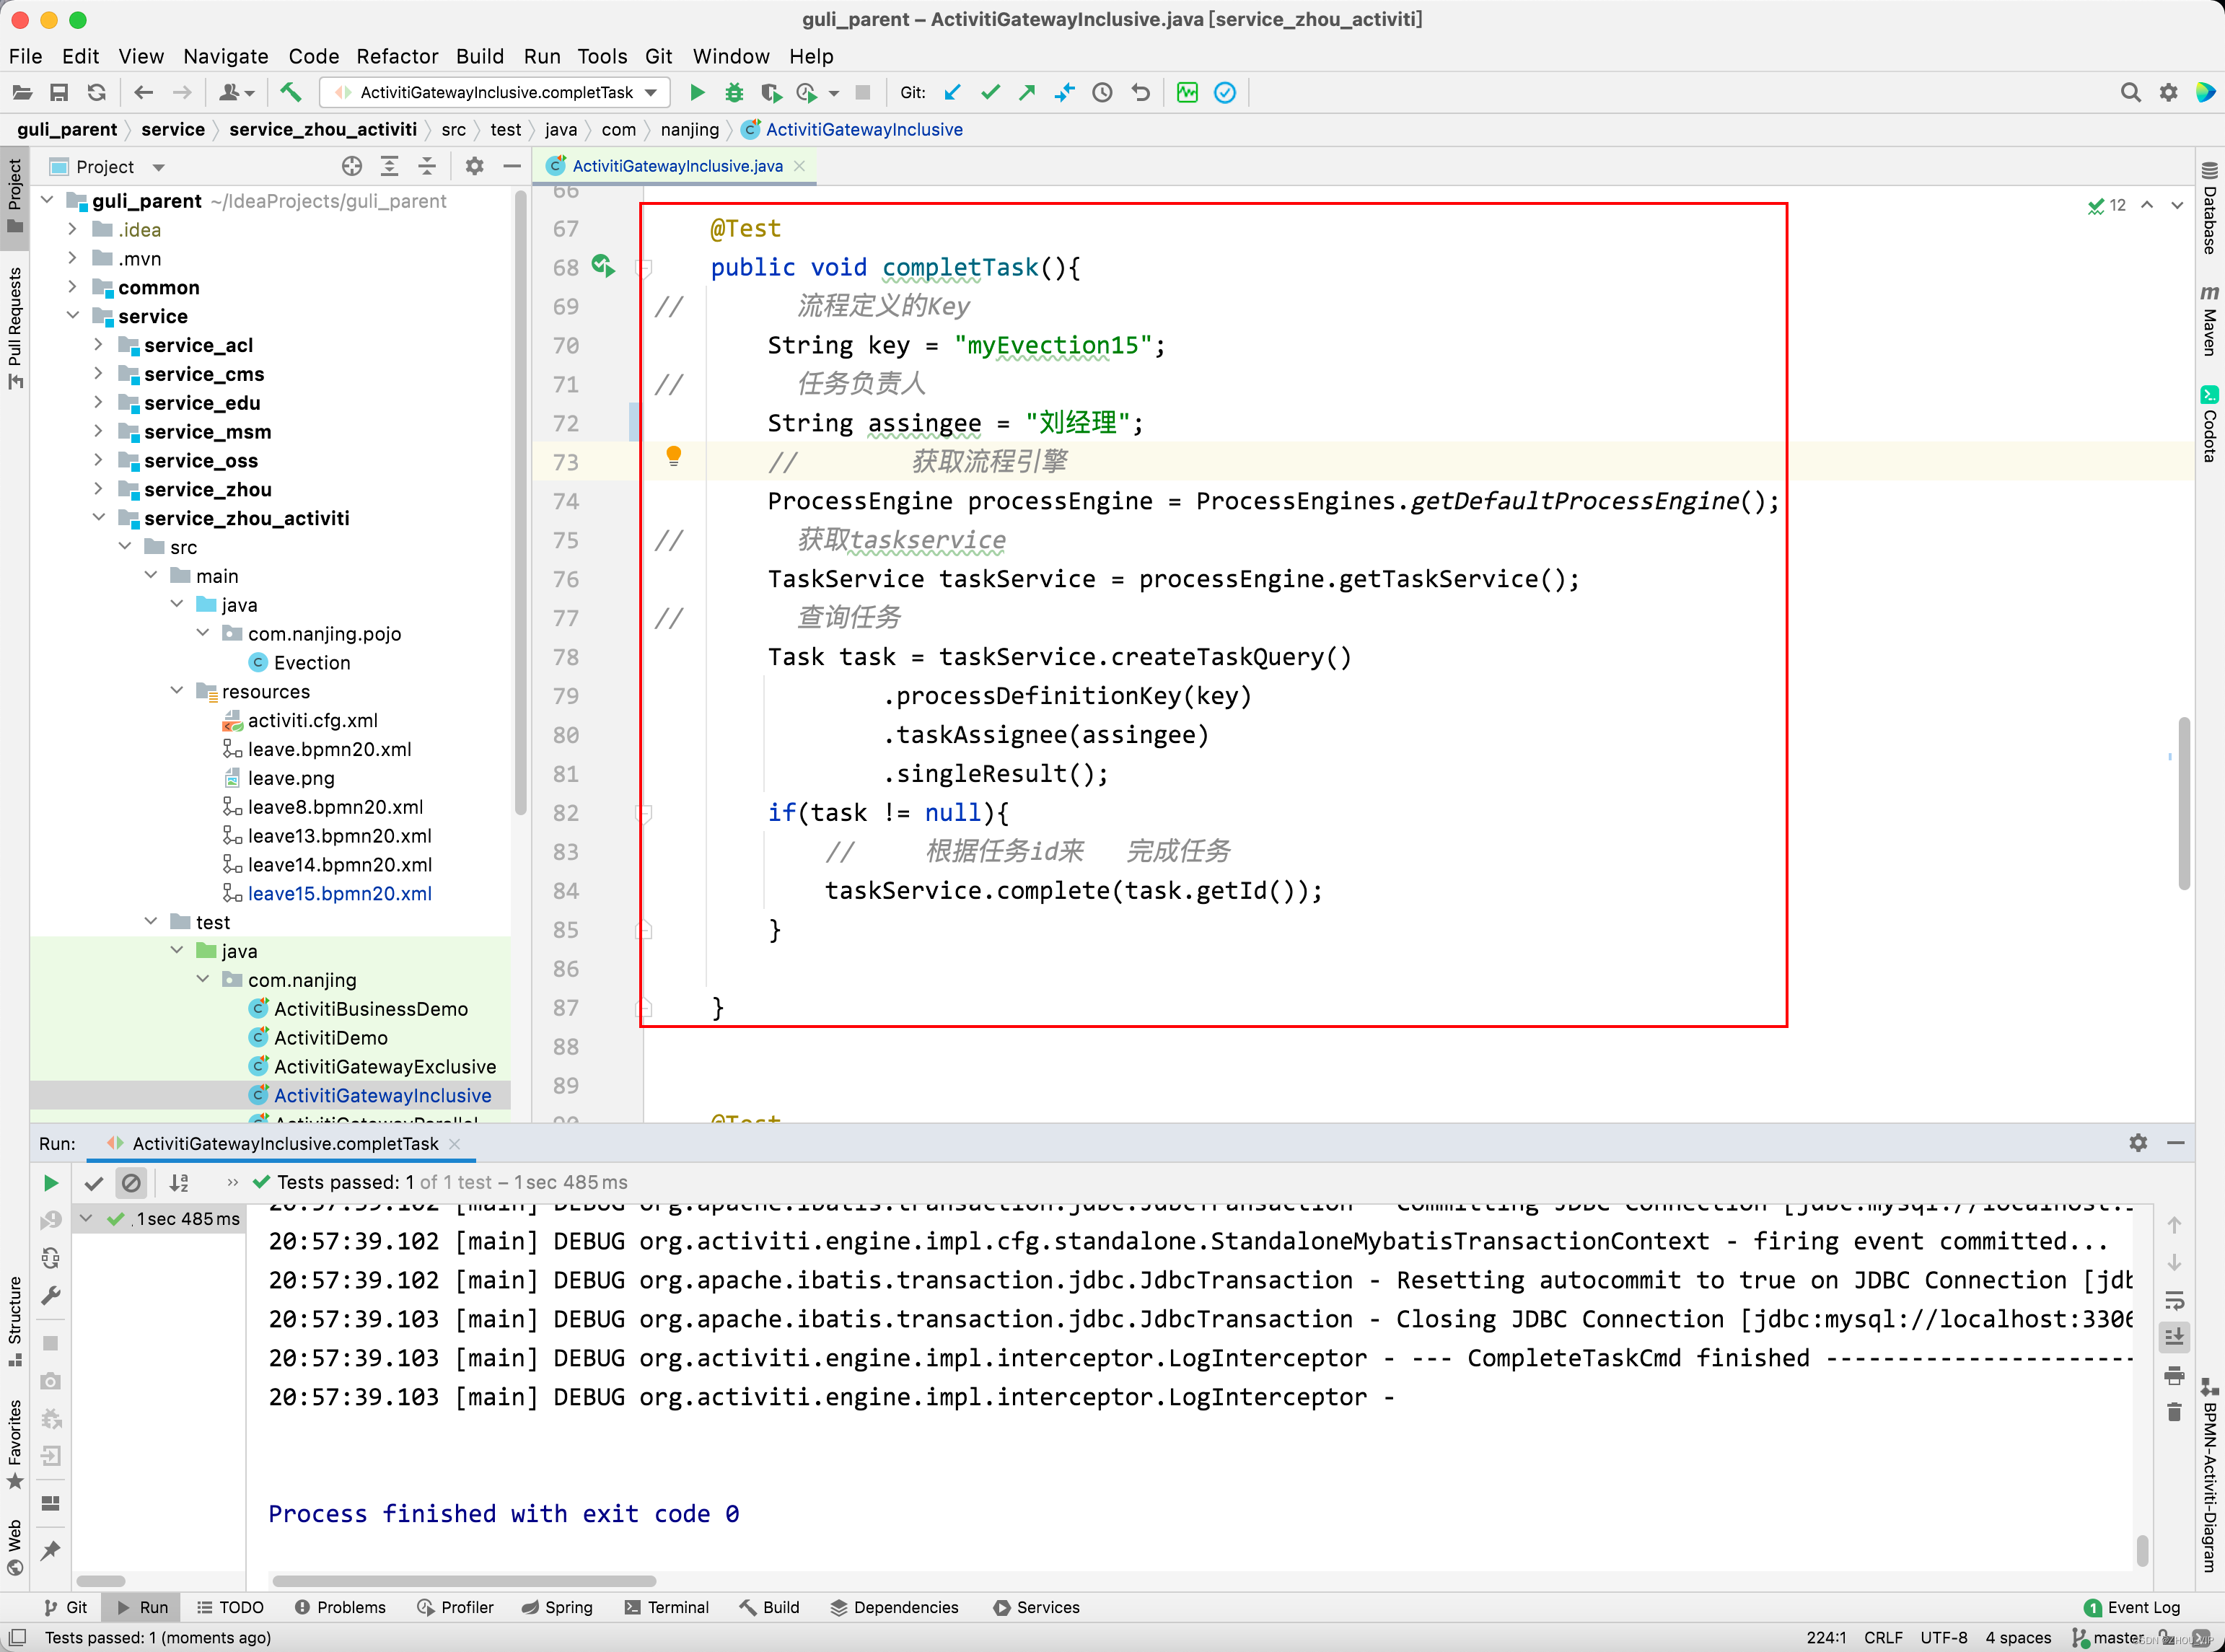Click run test gutter icon at line 68
The width and height of the screenshot is (2225, 1652).
pos(602,266)
